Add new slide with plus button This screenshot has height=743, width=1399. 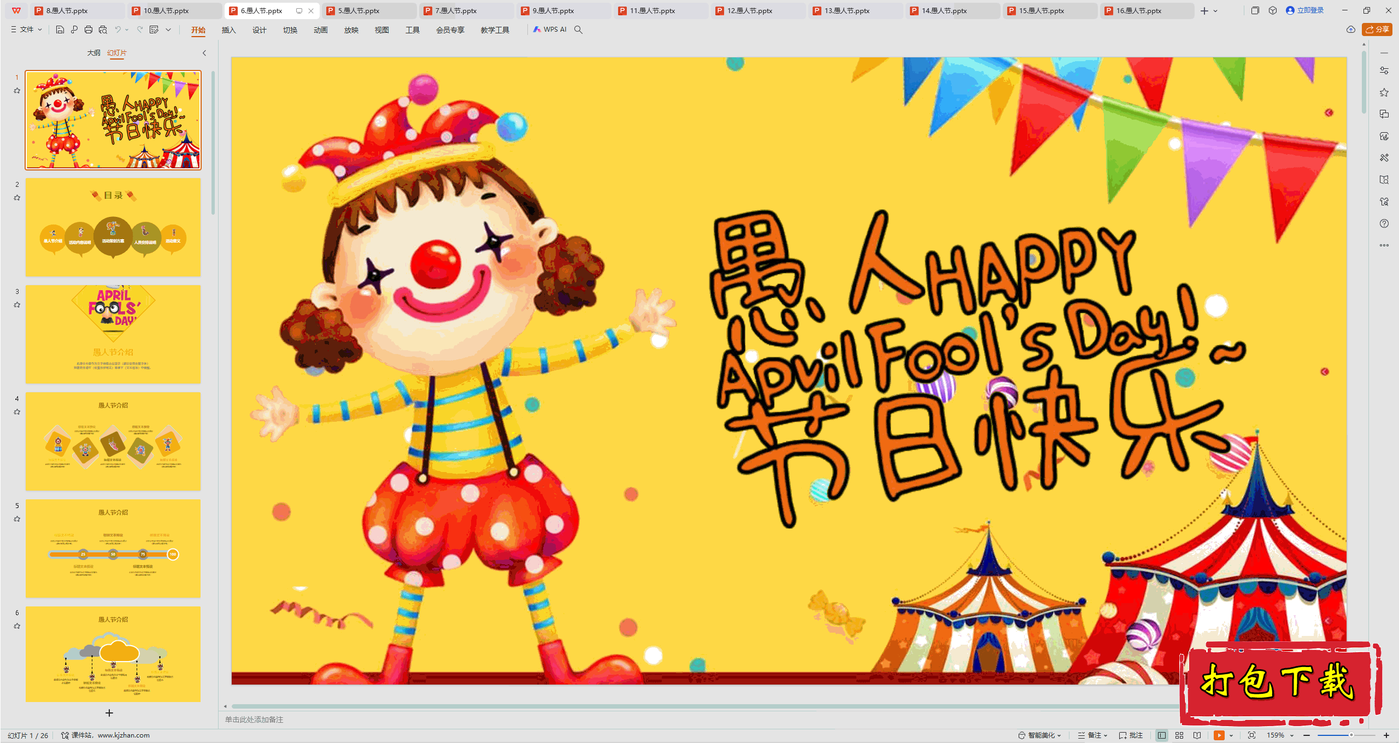[109, 713]
